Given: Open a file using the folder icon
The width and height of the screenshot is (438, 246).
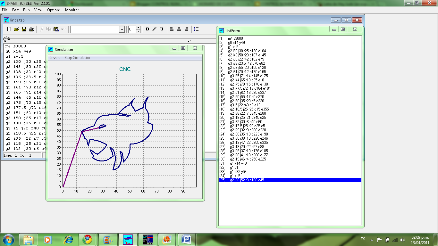Looking at the screenshot, I should click(17, 29).
